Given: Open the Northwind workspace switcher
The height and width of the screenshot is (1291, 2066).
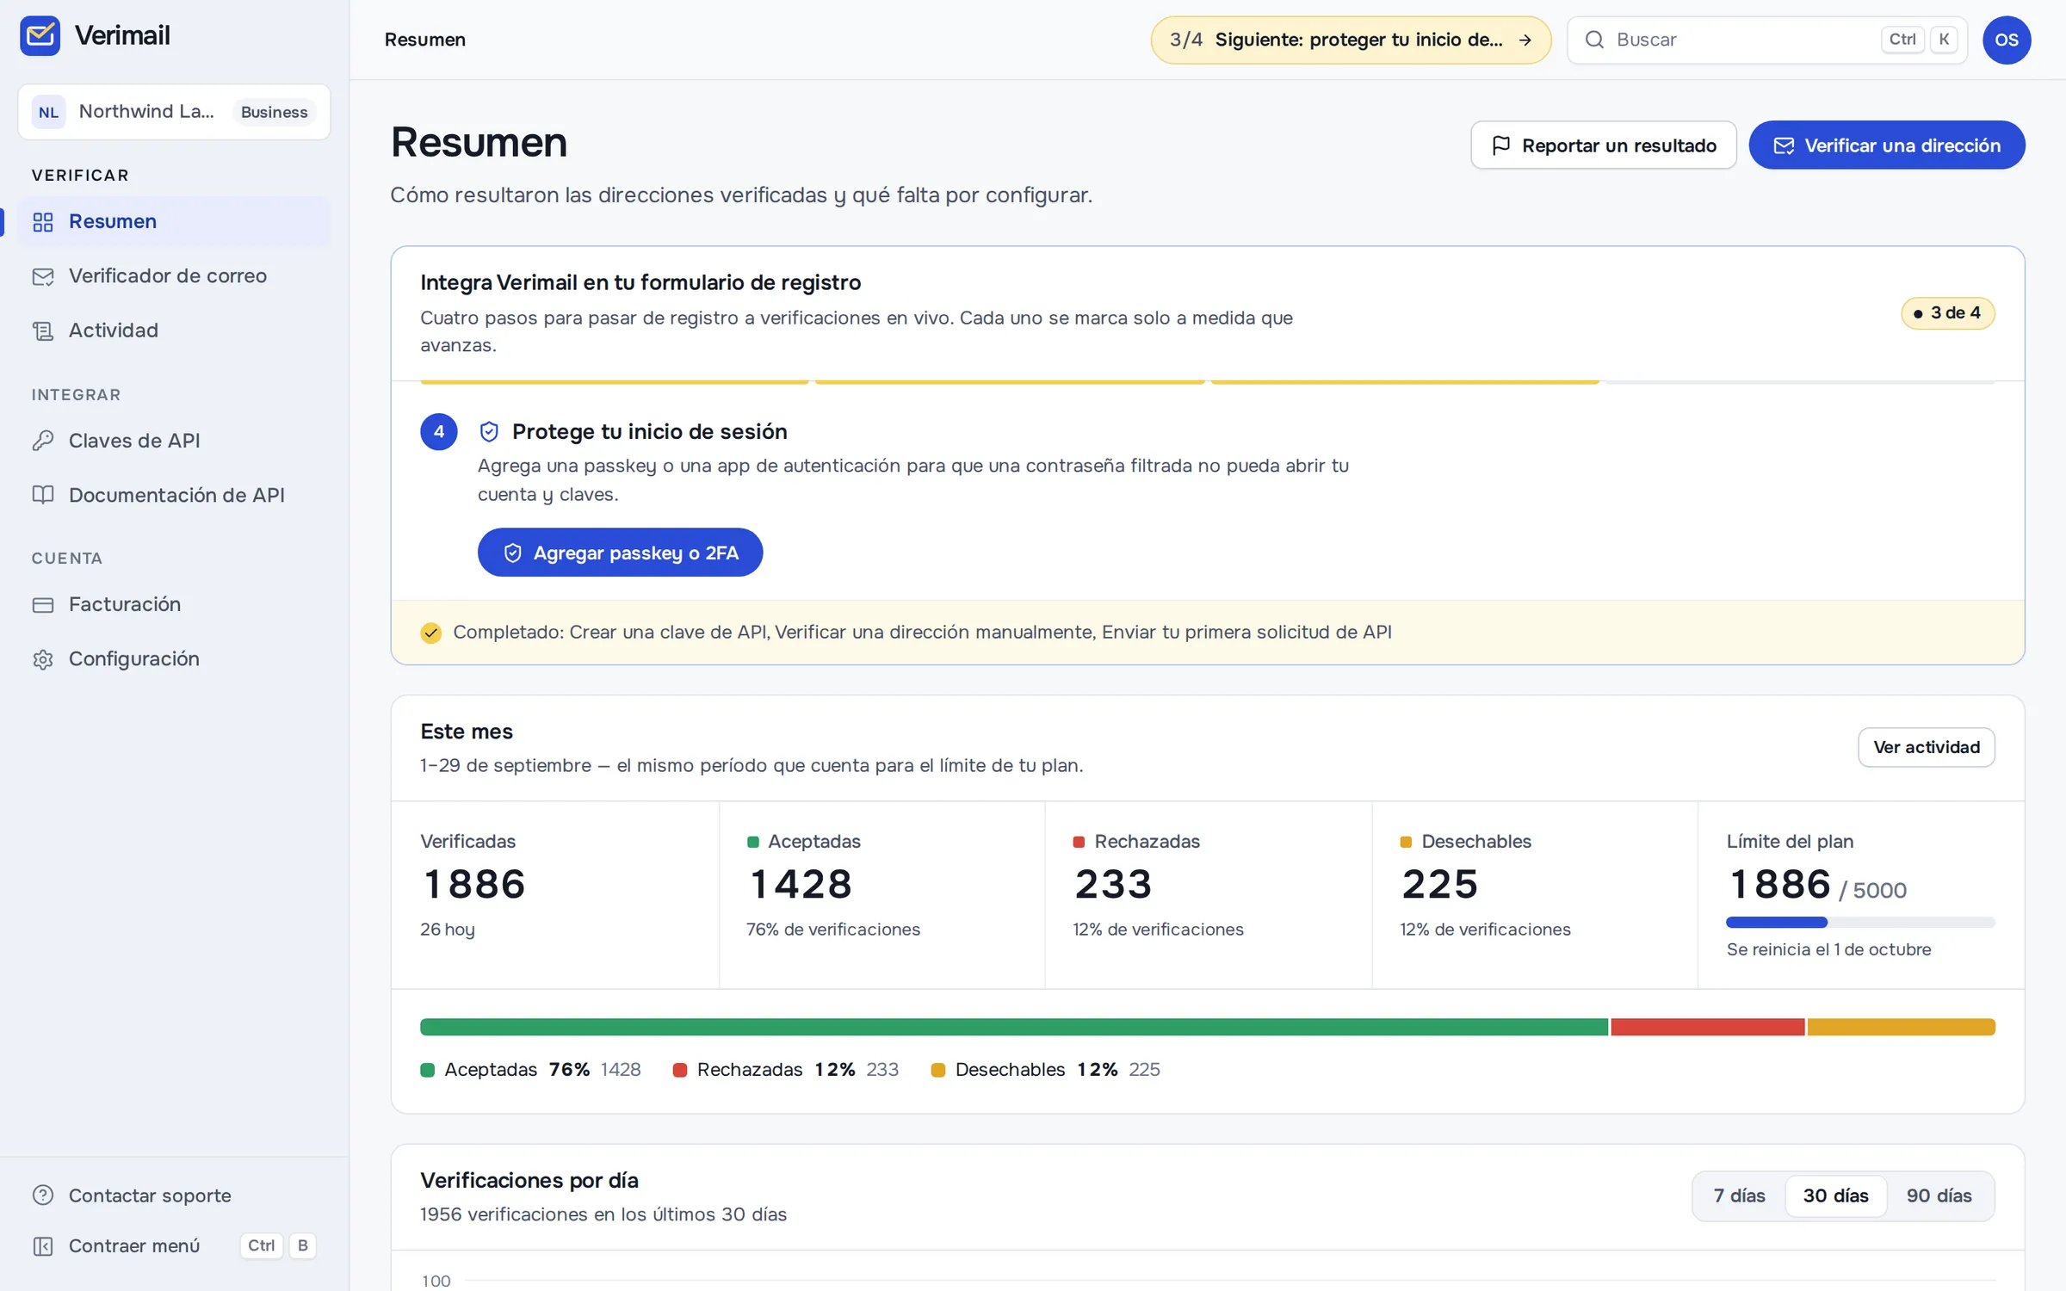Looking at the screenshot, I should click(174, 112).
